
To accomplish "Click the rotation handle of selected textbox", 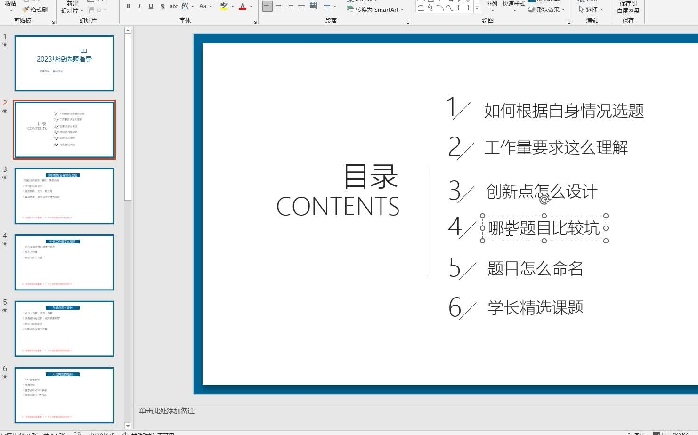I will (x=544, y=200).
